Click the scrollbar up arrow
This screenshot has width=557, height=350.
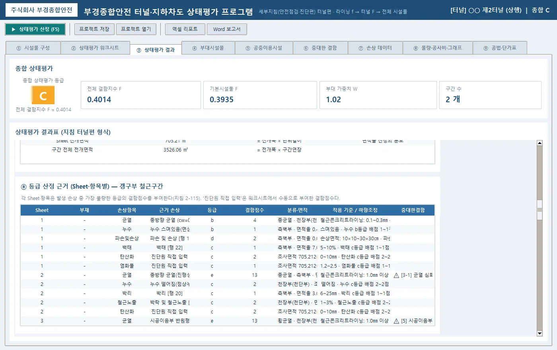[x=539, y=143]
